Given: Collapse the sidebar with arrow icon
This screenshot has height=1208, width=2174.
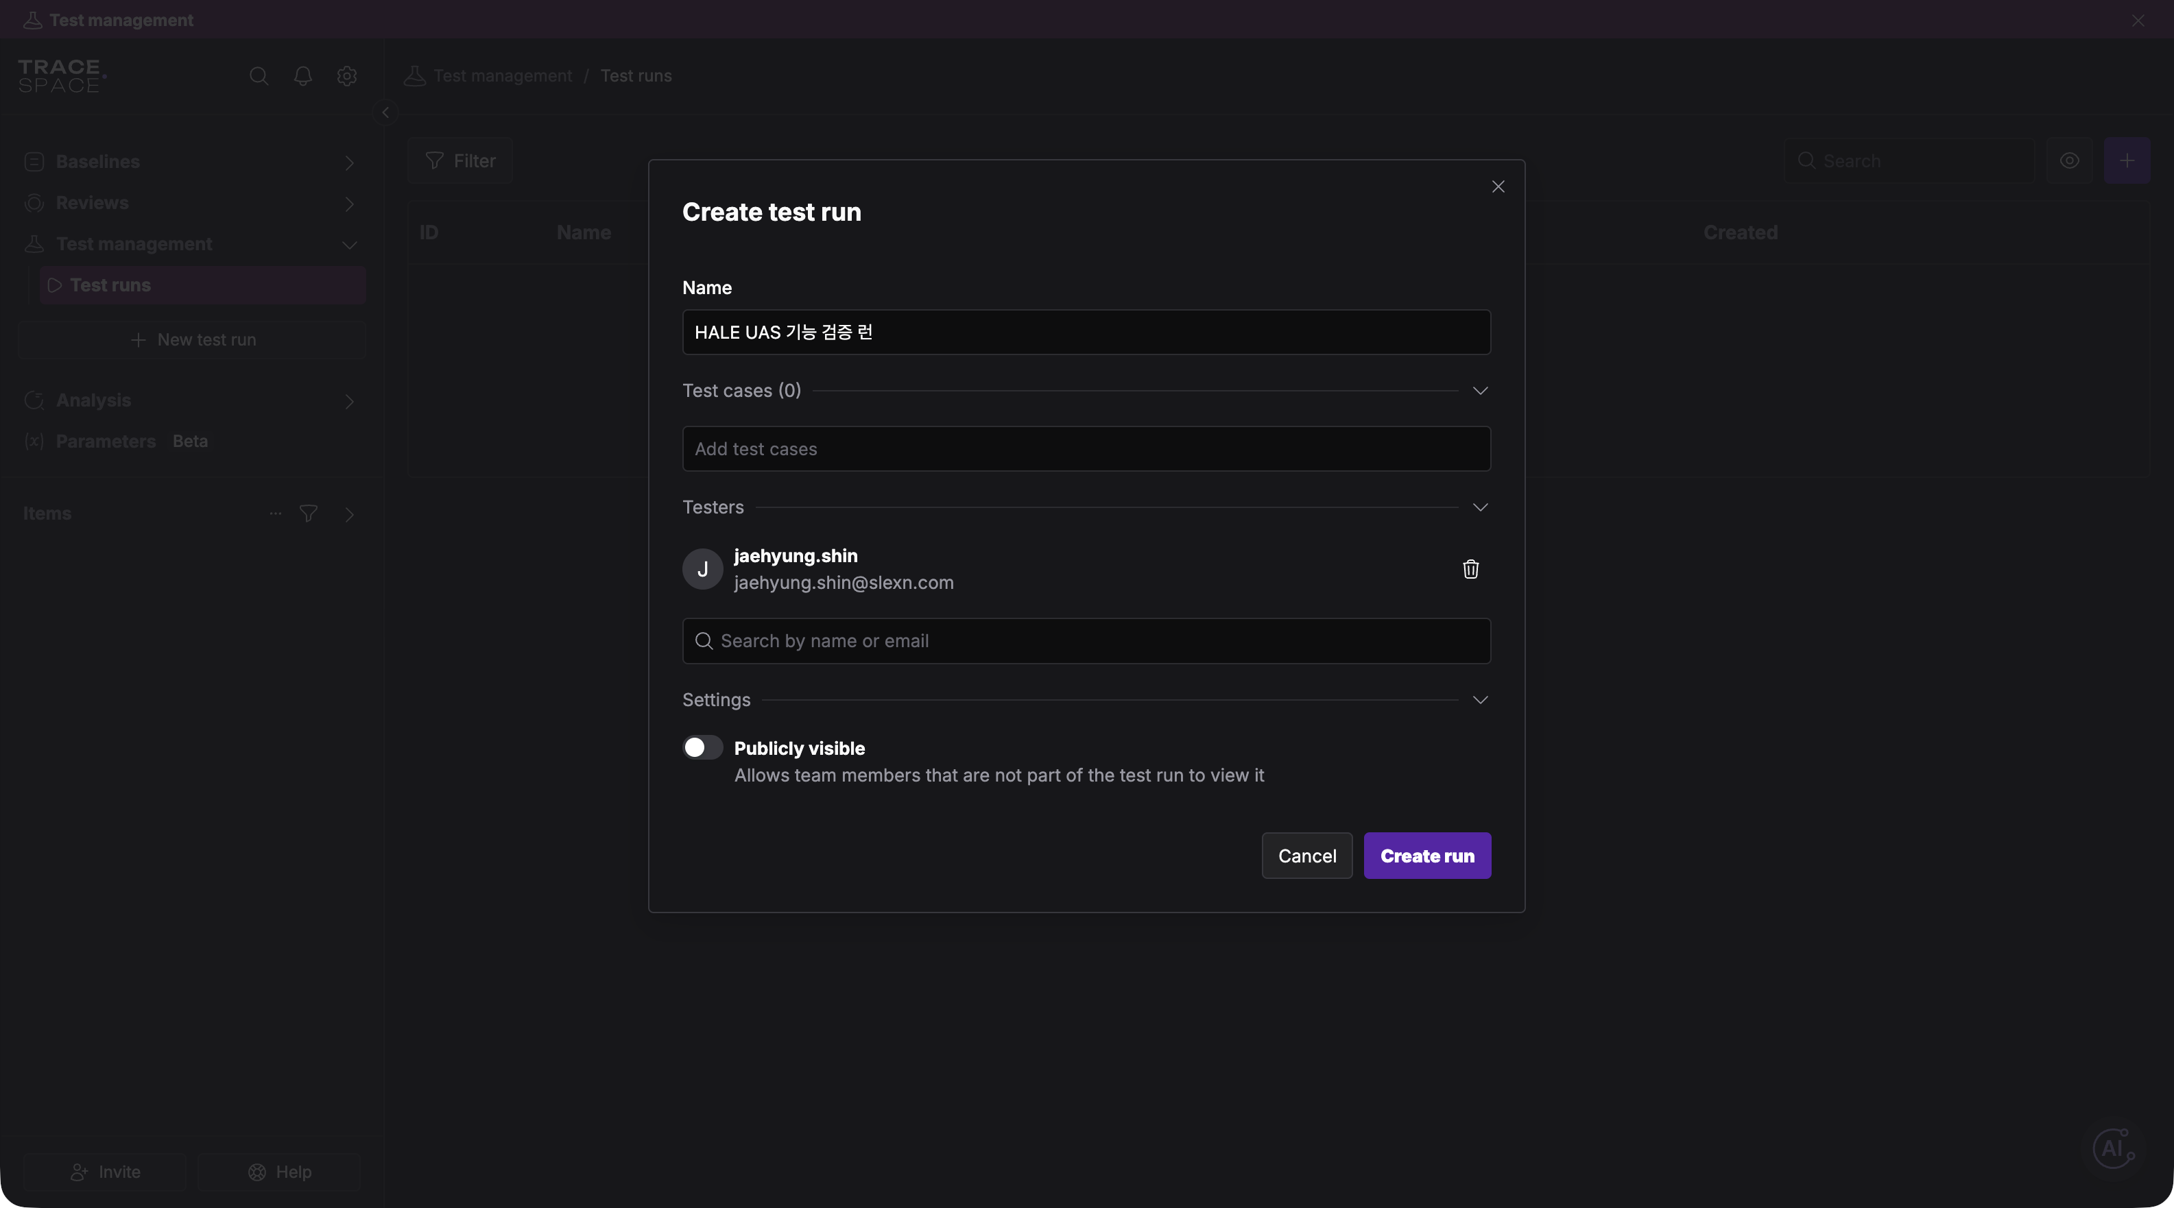Looking at the screenshot, I should (x=385, y=112).
